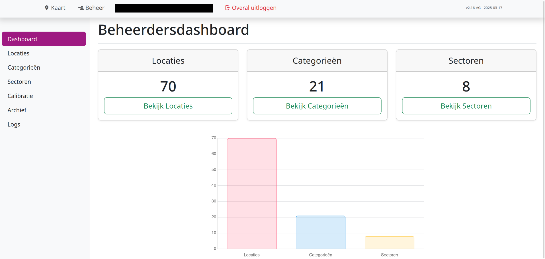Click the logout icon before Overal uitloggen
Image resolution: width=545 pixels, height=259 pixels.
click(x=227, y=8)
